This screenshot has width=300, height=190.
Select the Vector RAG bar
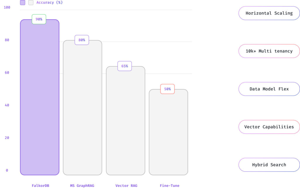(125, 123)
